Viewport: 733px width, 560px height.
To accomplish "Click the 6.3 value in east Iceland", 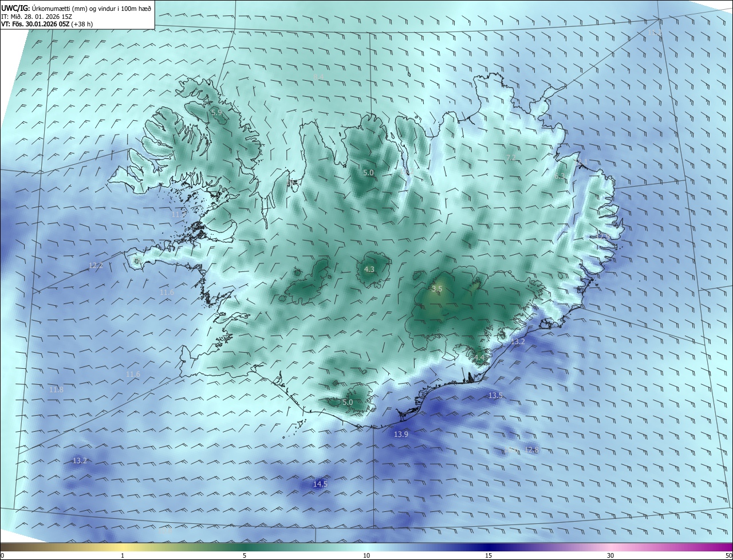I will coord(559,176).
